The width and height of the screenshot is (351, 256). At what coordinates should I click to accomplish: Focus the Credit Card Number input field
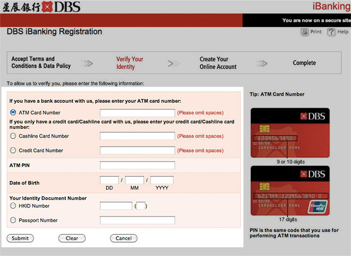click(x=137, y=150)
